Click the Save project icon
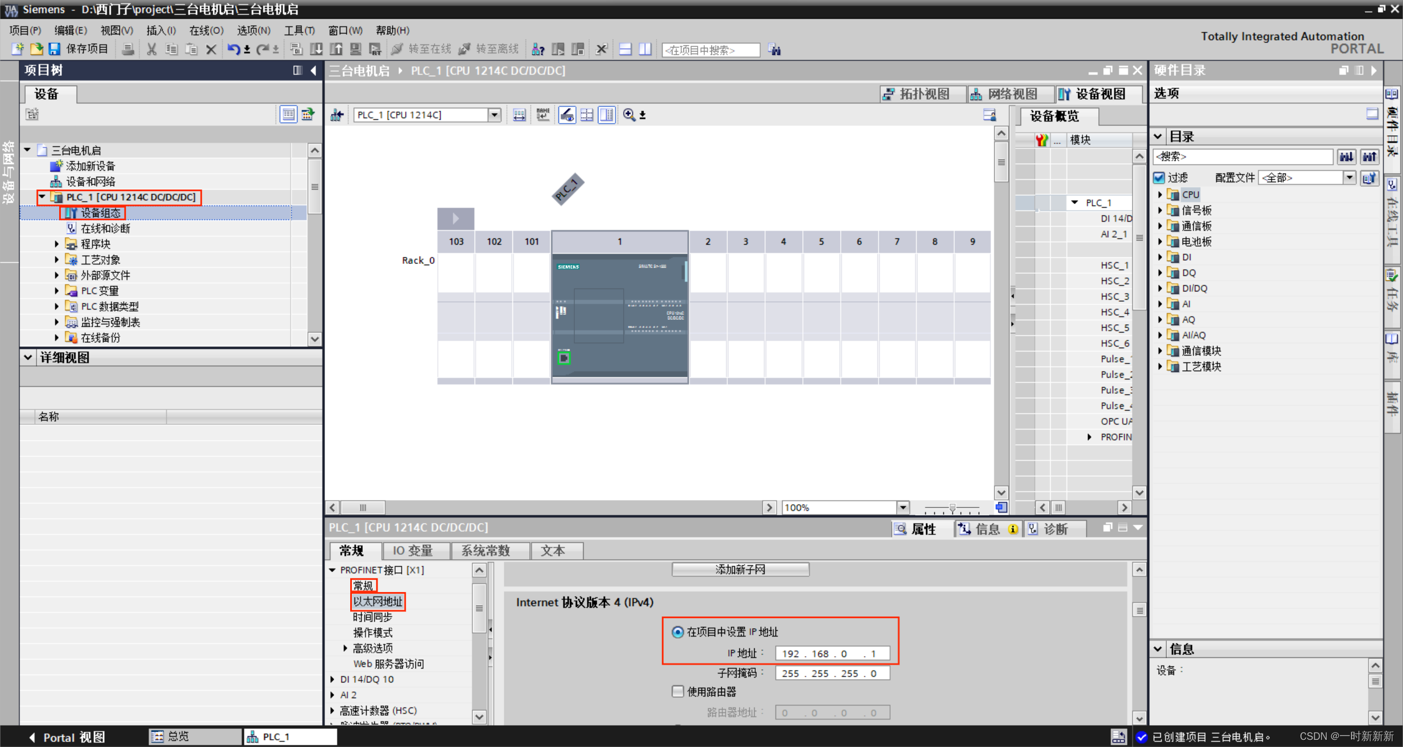The width and height of the screenshot is (1403, 747). point(54,49)
